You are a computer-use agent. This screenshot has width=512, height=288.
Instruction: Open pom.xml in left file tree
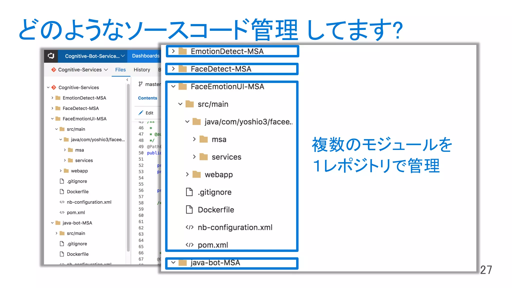coord(76,212)
